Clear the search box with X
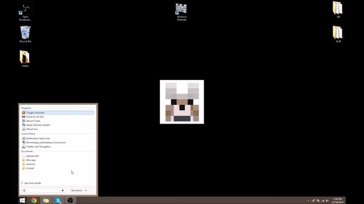364x204 pixels. [x=63, y=190]
